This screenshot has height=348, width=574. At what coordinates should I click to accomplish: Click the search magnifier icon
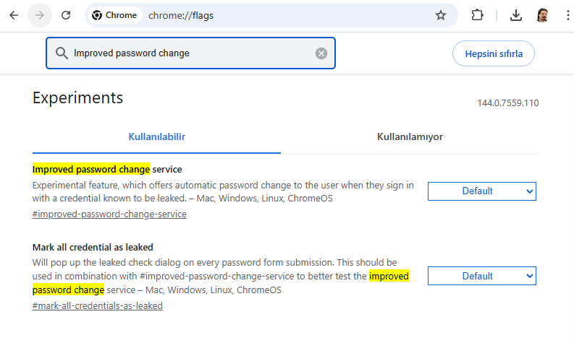click(61, 53)
